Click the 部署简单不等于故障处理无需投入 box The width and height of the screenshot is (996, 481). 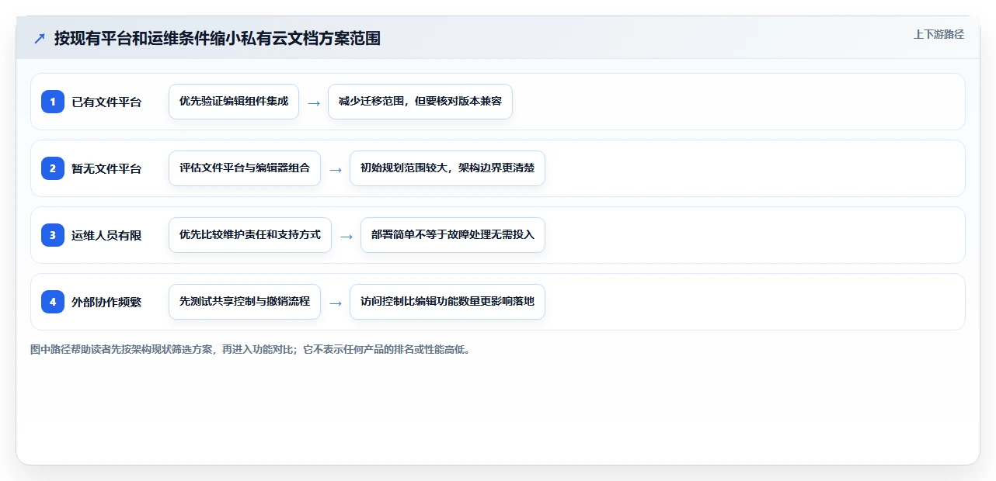coord(453,235)
